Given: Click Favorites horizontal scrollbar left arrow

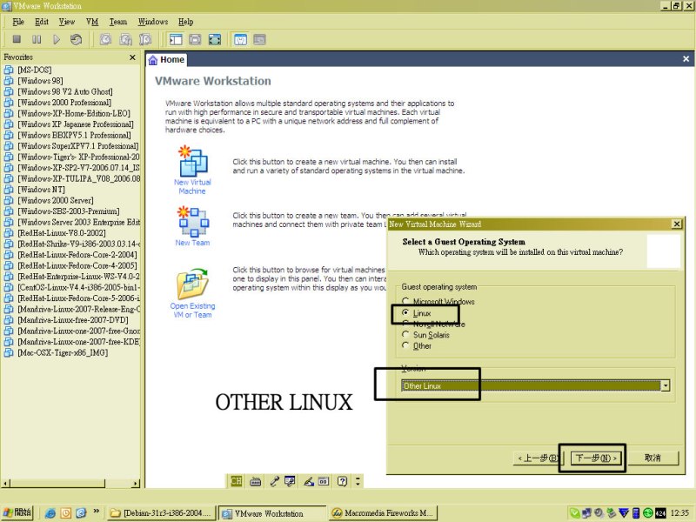Looking at the screenshot, I should [x=6, y=484].
